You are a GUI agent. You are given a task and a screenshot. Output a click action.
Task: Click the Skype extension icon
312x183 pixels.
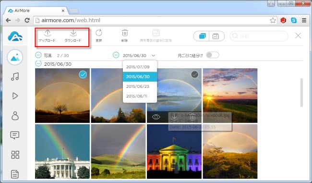(294, 20)
